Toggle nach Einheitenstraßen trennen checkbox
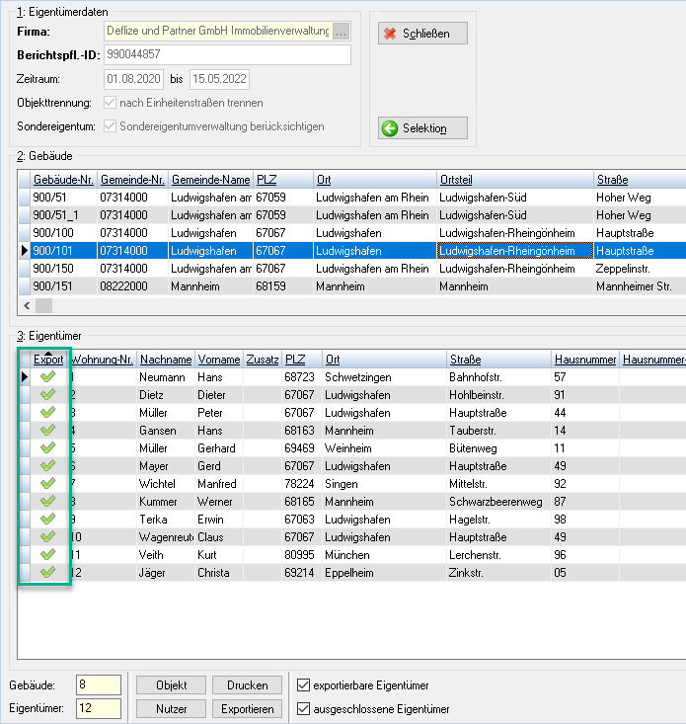This screenshot has width=686, height=724. point(110,102)
